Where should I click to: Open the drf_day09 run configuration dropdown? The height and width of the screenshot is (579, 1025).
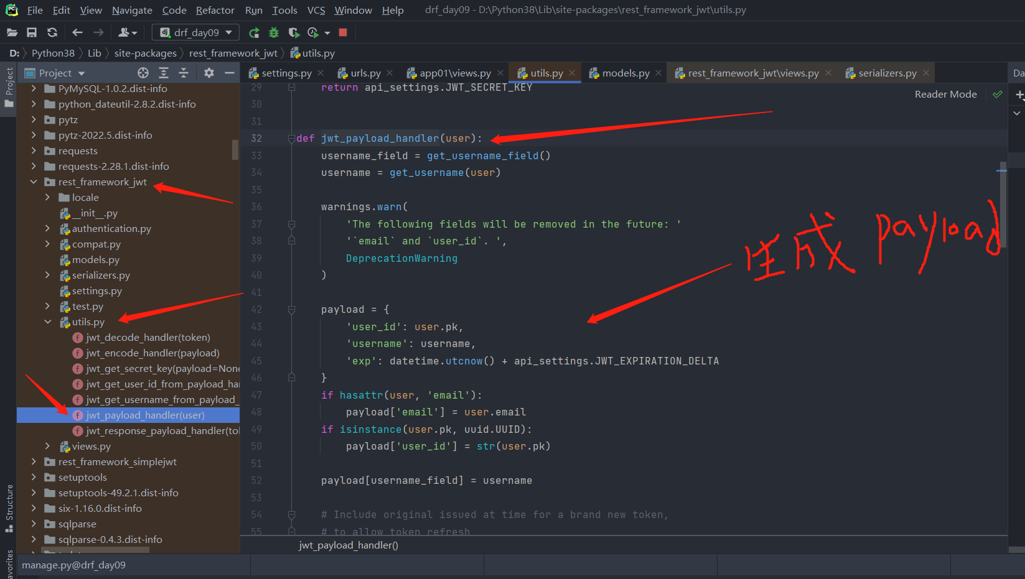click(x=195, y=32)
